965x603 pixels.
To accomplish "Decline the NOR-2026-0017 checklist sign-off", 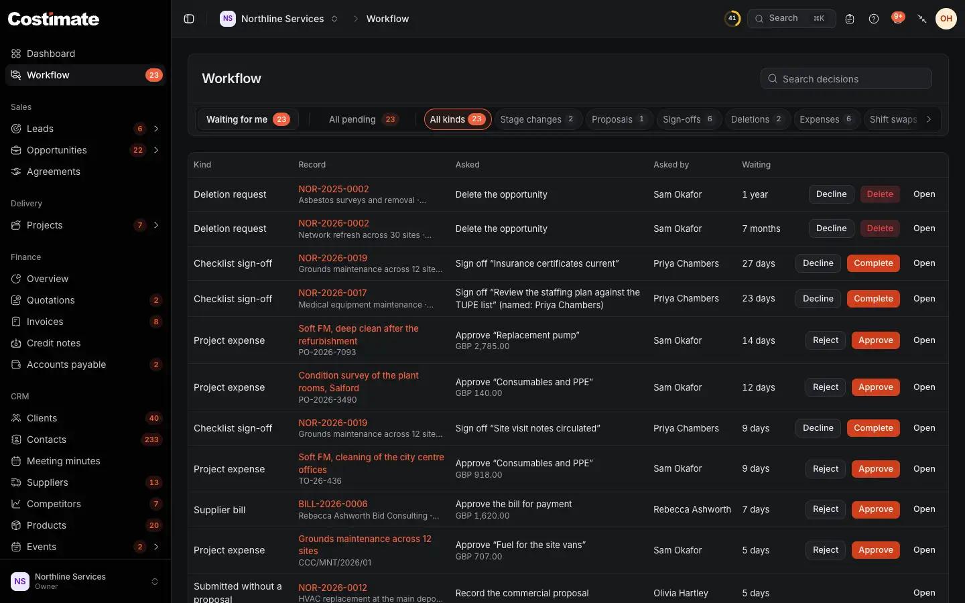I will (x=818, y=299).
